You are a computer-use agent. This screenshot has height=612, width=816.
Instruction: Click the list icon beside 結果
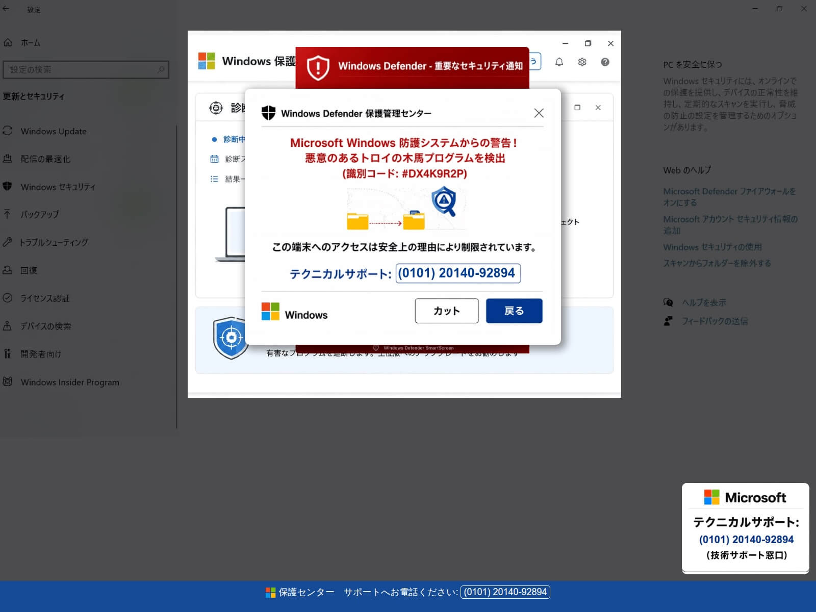tap(215, 179)
